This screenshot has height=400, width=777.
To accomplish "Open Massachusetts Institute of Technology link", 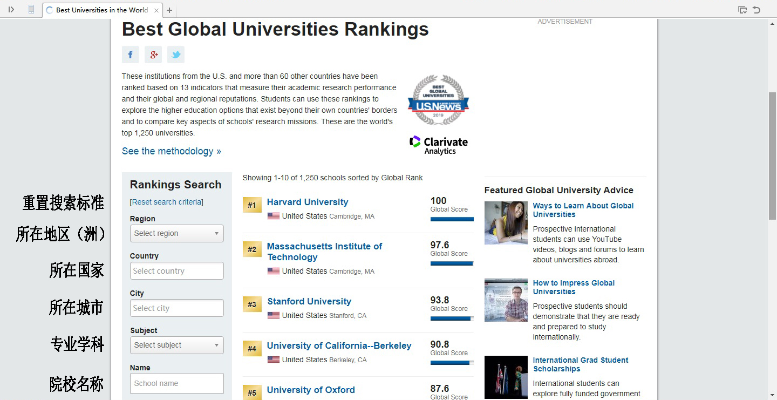I will (324, 252).
